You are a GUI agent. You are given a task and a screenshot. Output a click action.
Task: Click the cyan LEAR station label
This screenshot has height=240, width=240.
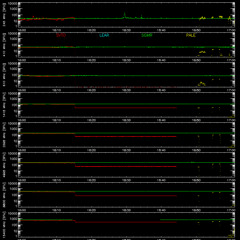pos(104,35)
